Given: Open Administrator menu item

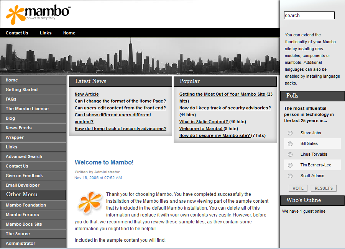Looking at the screenshot, I should (x=33, y=243).
